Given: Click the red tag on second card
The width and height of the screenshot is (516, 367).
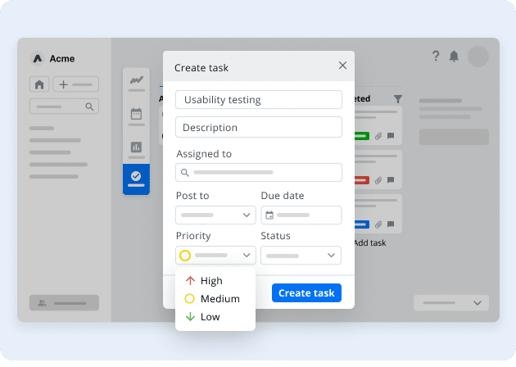Looking at the screenshot, I should [362, 180].
